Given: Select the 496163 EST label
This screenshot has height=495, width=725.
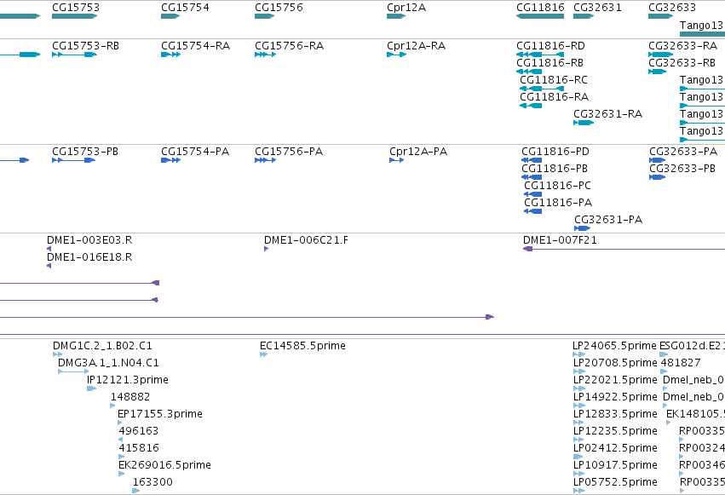Looking at the screenshot, I should (138, 431).
